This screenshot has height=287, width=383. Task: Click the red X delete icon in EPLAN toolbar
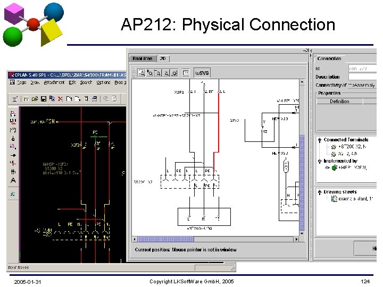tap(60, 99)
